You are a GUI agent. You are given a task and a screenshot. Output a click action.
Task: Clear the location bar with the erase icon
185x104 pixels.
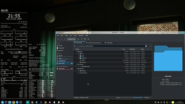tap(146, 46)
